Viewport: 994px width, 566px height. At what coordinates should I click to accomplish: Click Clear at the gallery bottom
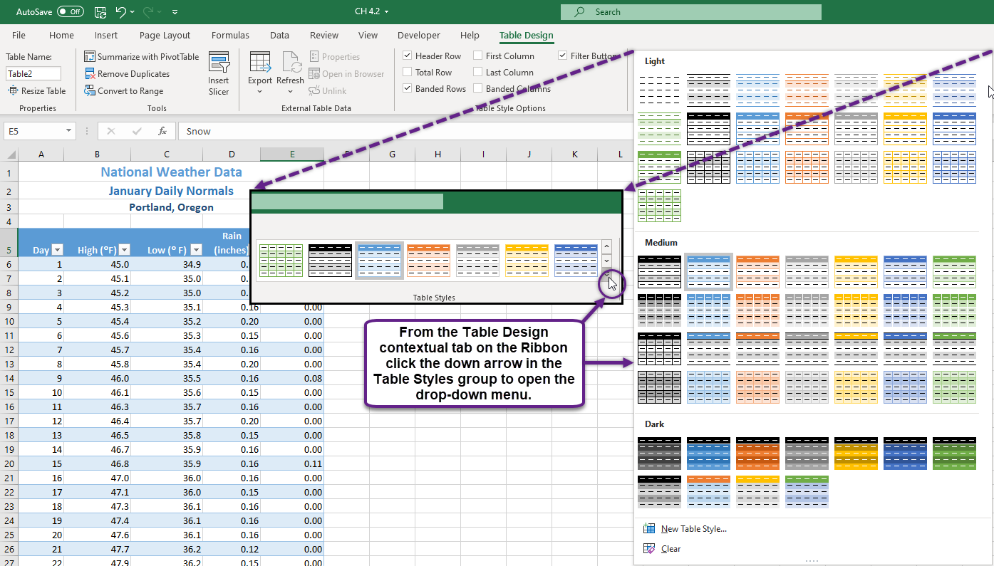(662, 549)
